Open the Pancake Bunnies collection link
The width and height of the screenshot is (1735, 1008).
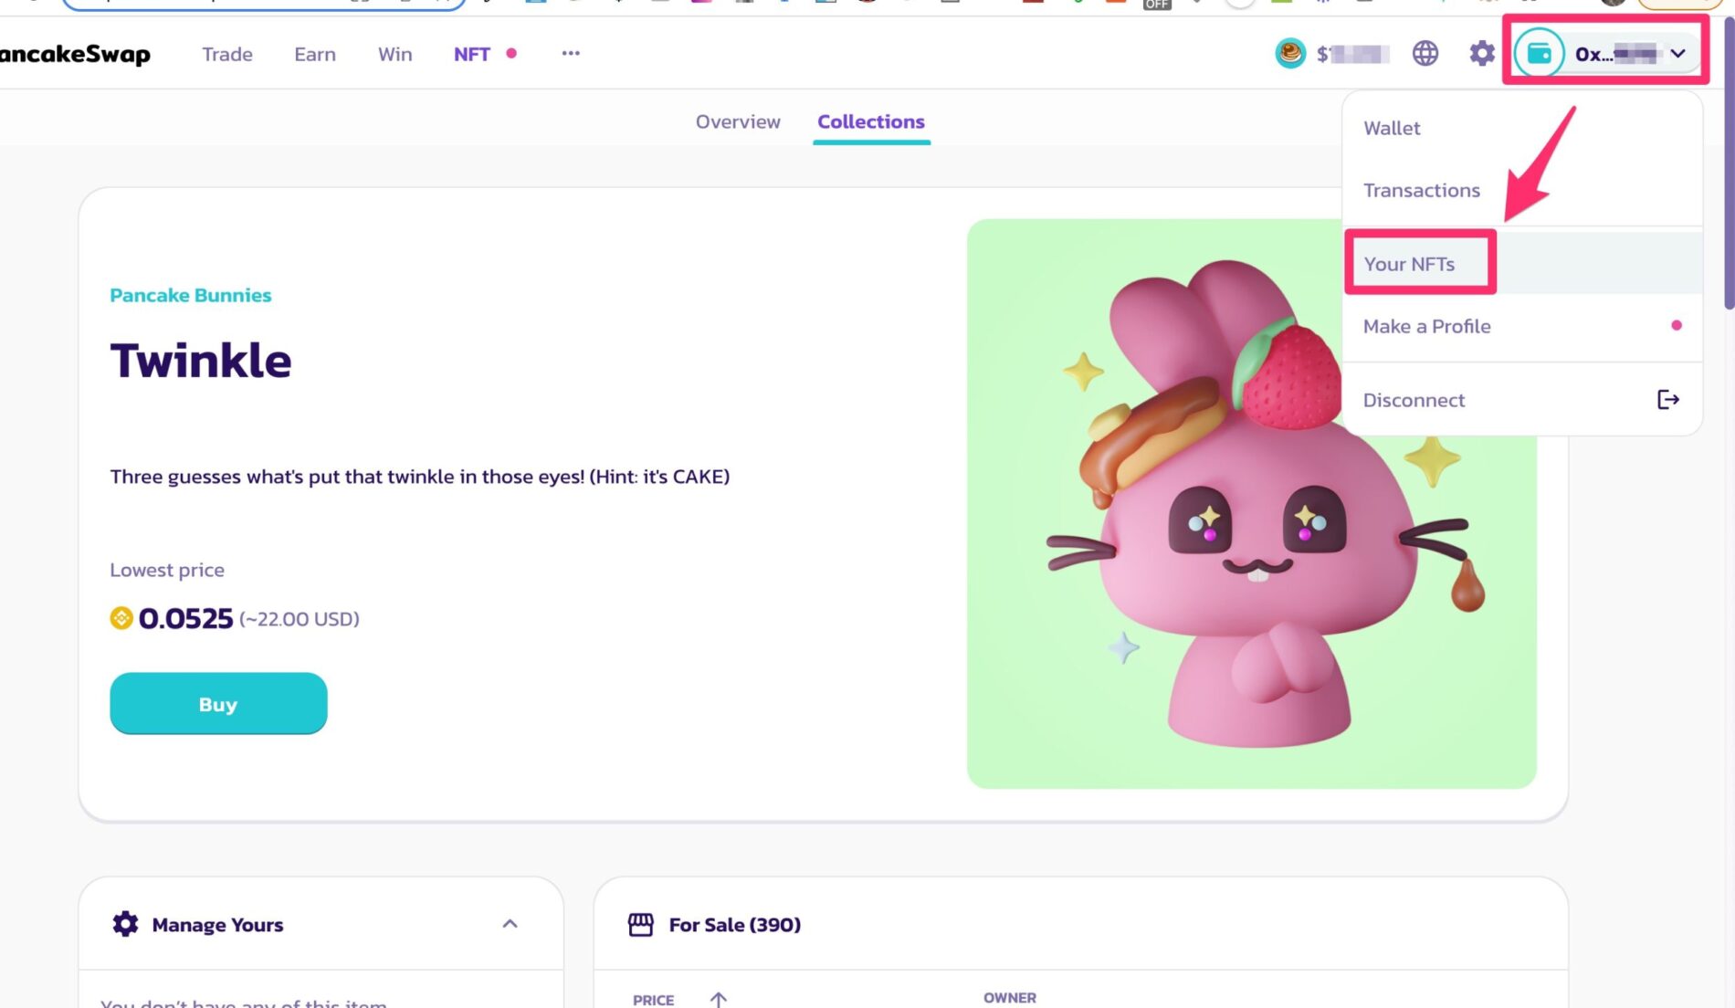click(190, 295)
